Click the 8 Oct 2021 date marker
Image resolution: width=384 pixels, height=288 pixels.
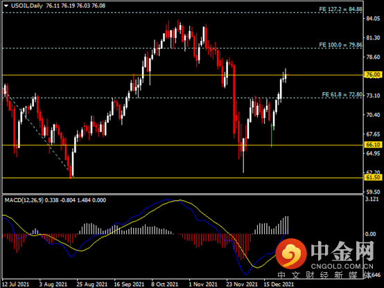pos(164,285)
